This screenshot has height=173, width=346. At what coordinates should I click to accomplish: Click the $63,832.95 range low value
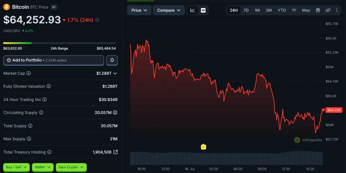[12, 48]
